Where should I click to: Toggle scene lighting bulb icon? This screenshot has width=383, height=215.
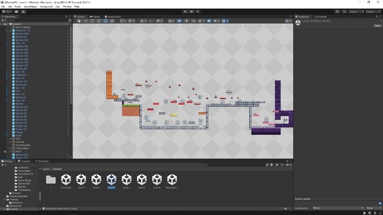186,21
